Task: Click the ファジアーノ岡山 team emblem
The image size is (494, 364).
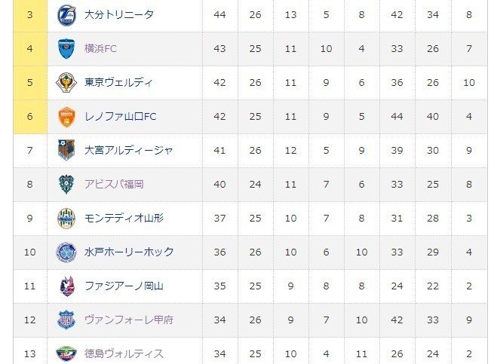Action: 67,286
